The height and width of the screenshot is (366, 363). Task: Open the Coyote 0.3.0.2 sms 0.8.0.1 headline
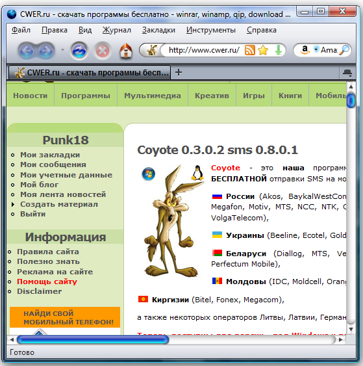click(x=218, y=150)
